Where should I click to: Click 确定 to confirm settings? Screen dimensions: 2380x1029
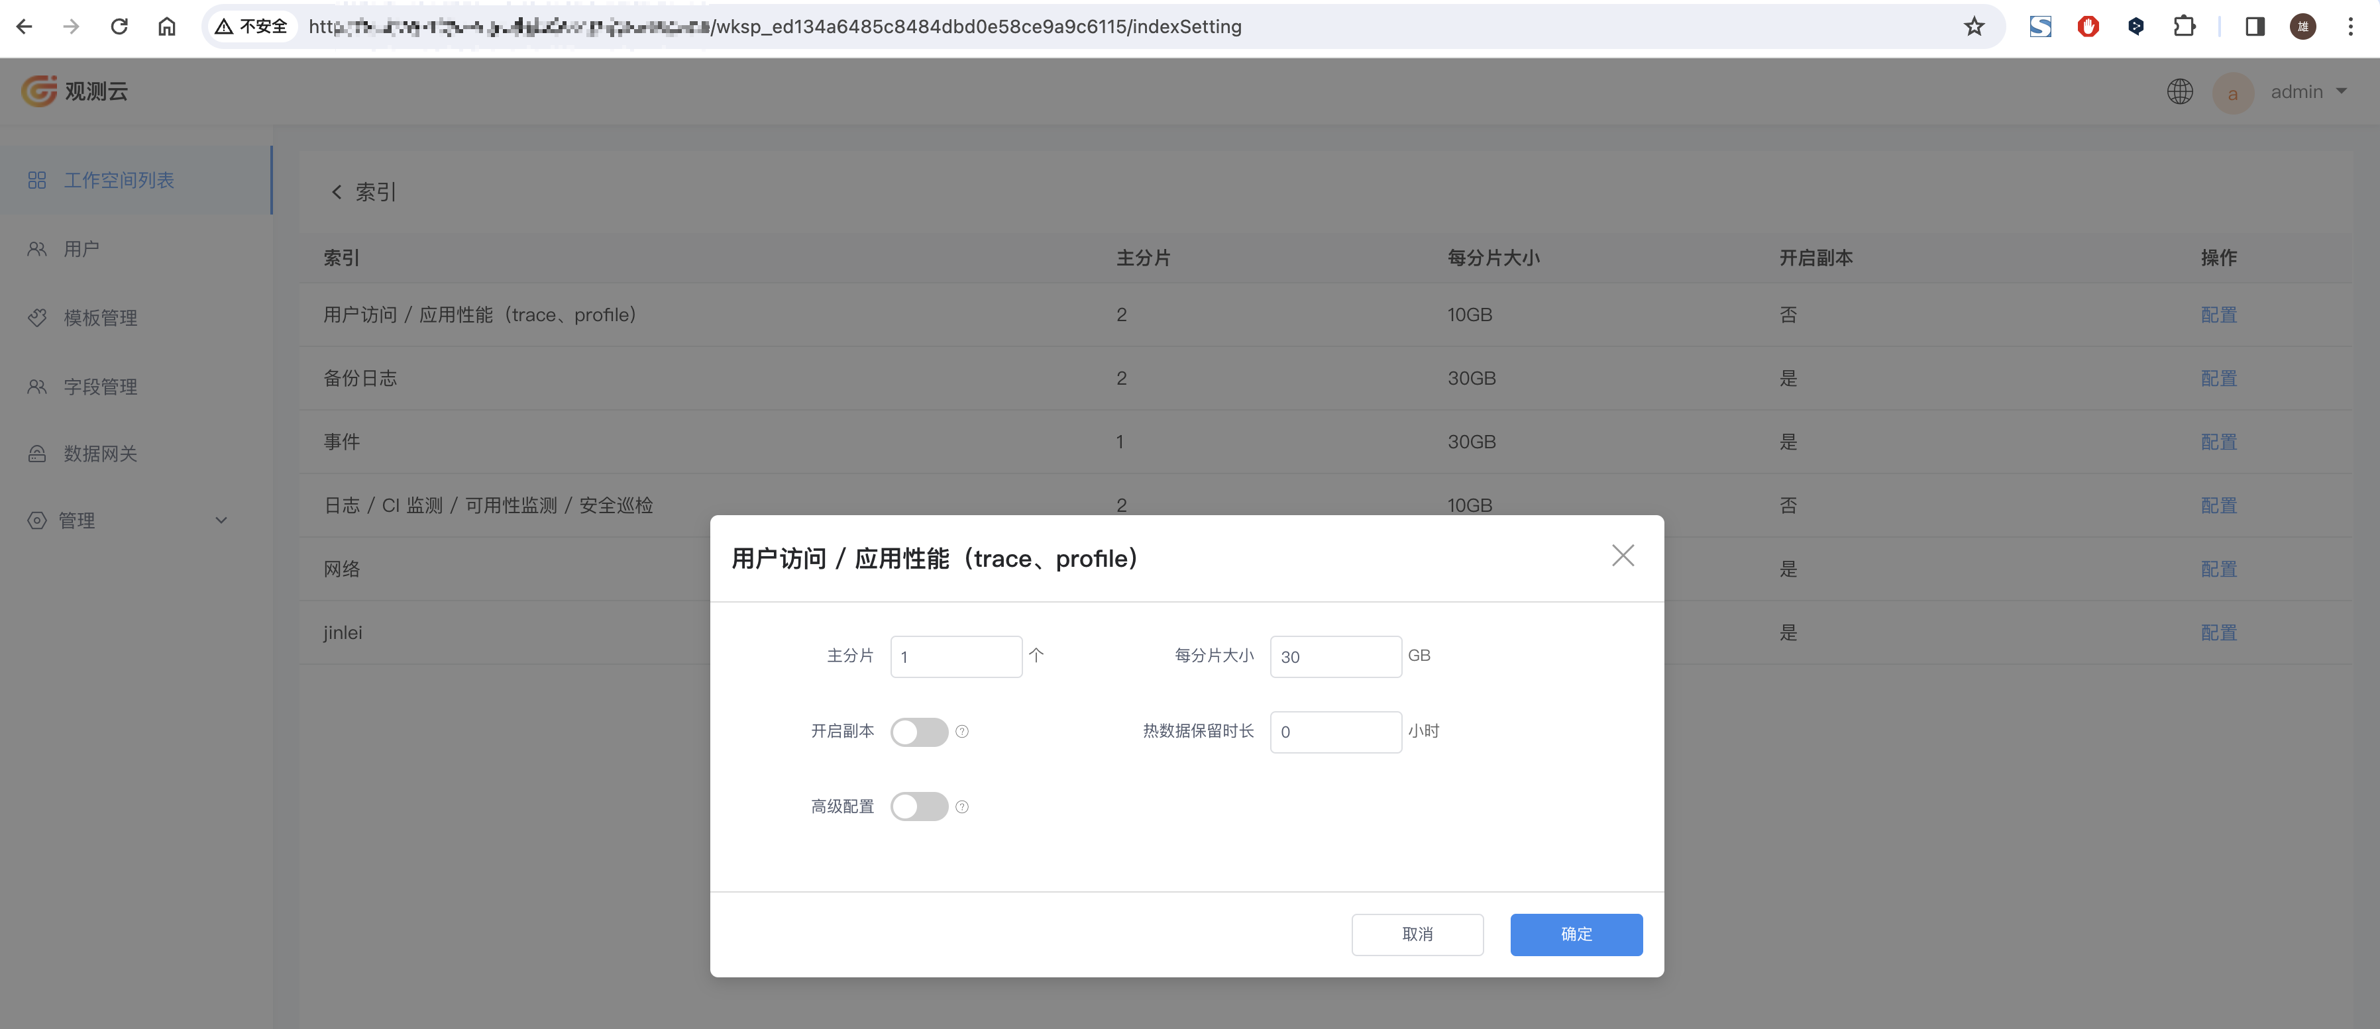[x=1576, y=935]
